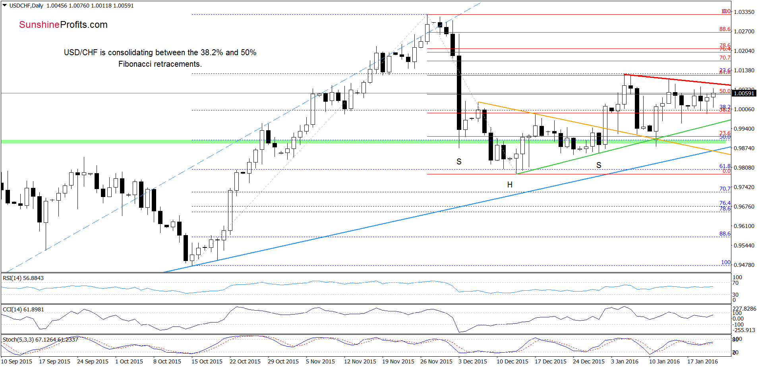Click the 1.00060 price axis label
This screenshot has height=367, width=758.
point(744,109)
